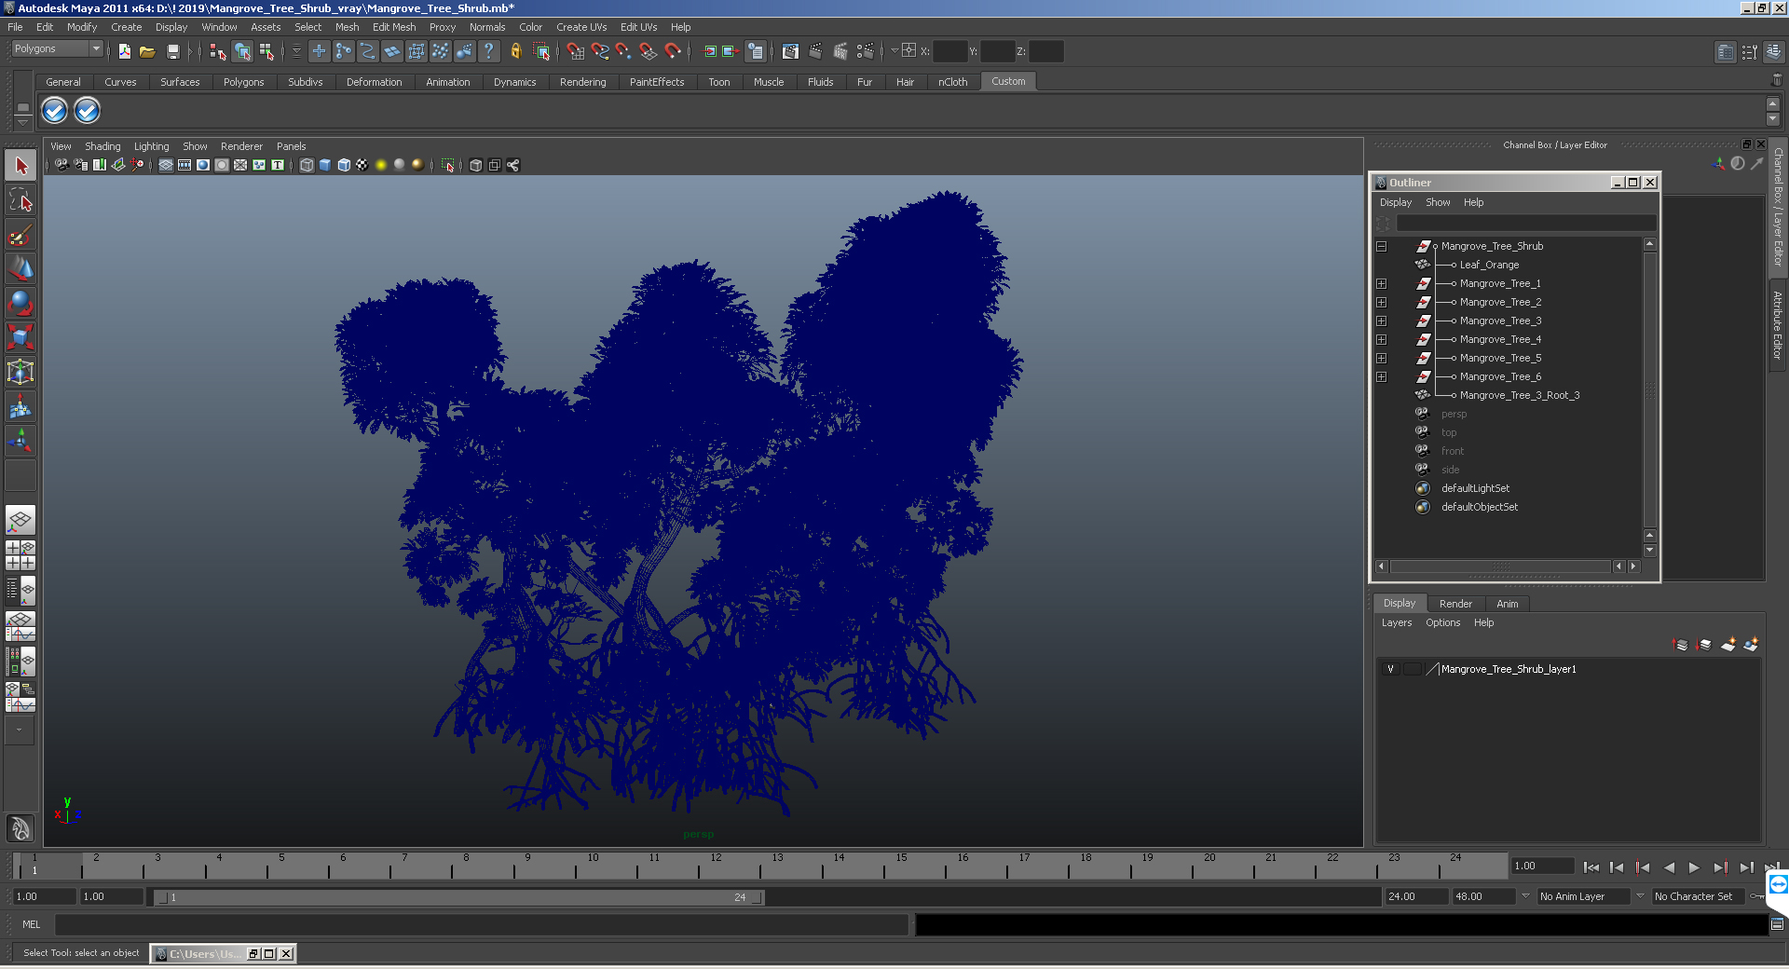Click the Outliner vertical scrollbar
Image resolution: width=1789 pixels, height=969 pixels.
(1649, 389)
